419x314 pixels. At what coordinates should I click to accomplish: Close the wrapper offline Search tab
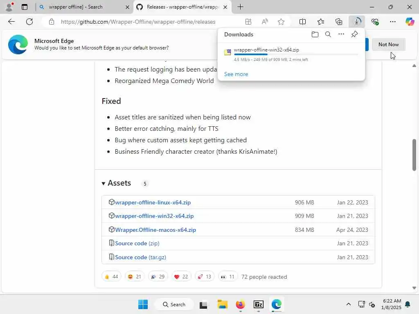tap(128, 7)
